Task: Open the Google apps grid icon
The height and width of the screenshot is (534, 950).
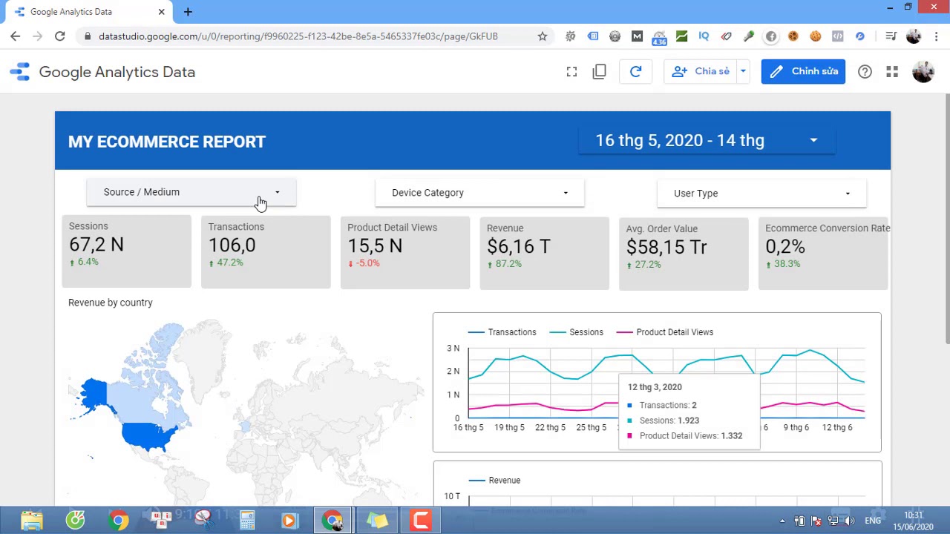Action: pyautogui.click(x=892, y=72)
